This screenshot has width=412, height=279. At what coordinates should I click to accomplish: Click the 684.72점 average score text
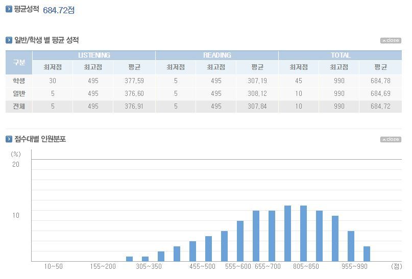click(x=59, y=10)
